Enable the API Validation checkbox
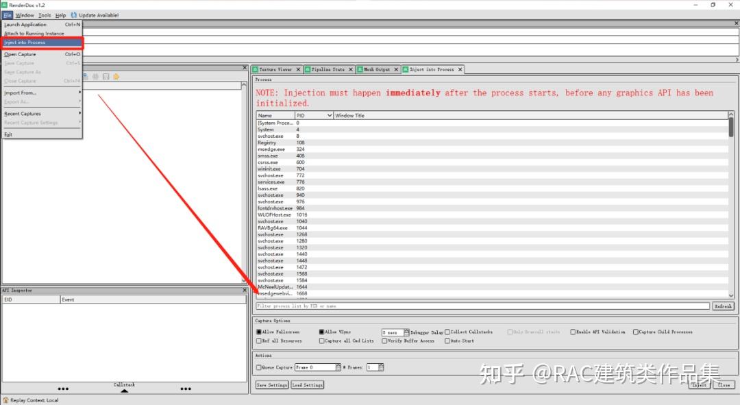 coord(573,332)
